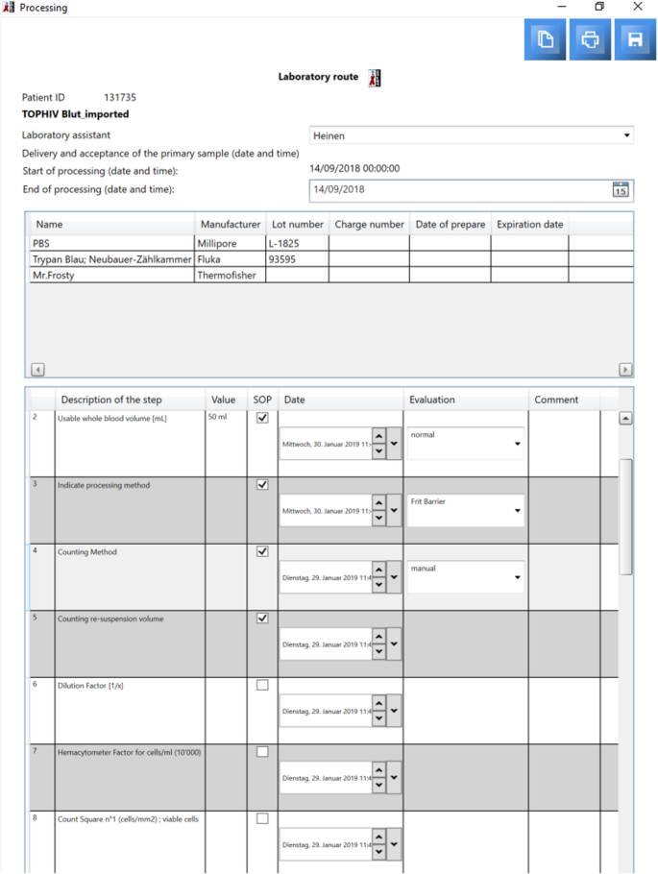
Task: Click the 50 ml value cell
Action: pos(226,443)
